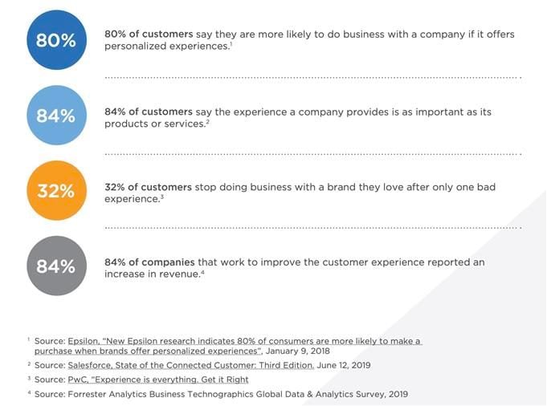Click footnote marker after "products or services"
Screen dimensions: 547x406
(207, 121)
